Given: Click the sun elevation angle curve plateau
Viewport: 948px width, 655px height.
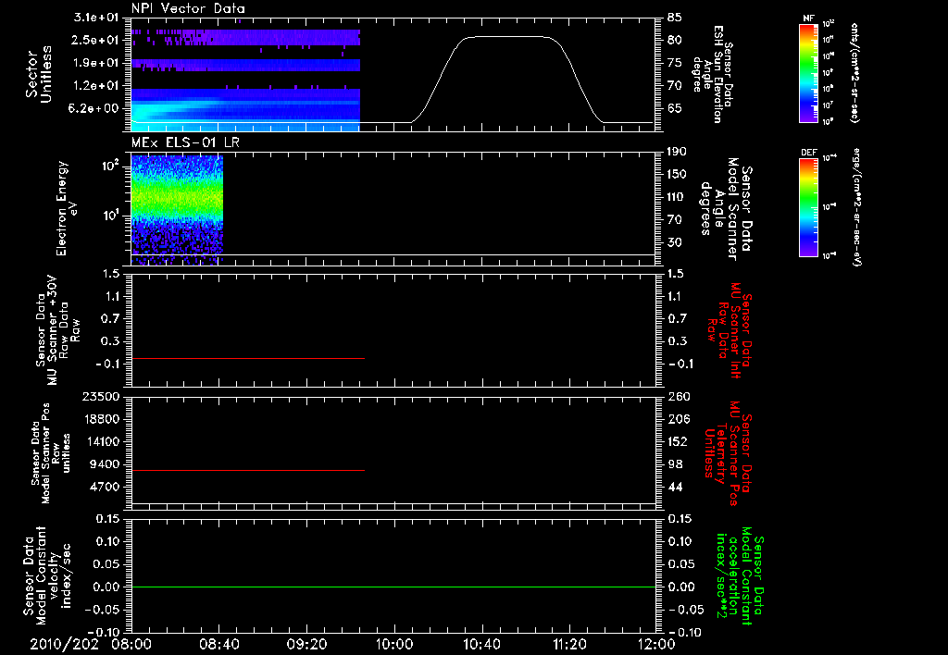Looking at the screenshot, I should coord(508,37).
